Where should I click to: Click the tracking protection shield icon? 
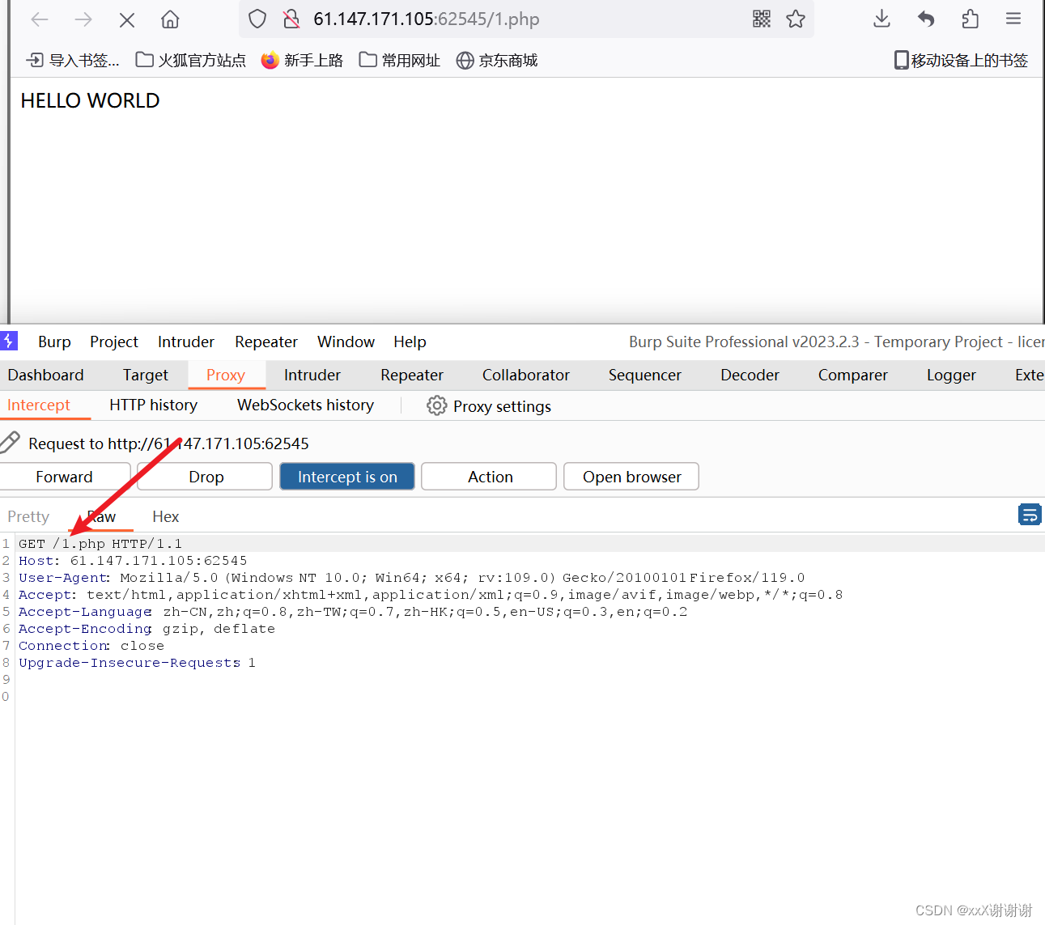(x=257, y=19)
